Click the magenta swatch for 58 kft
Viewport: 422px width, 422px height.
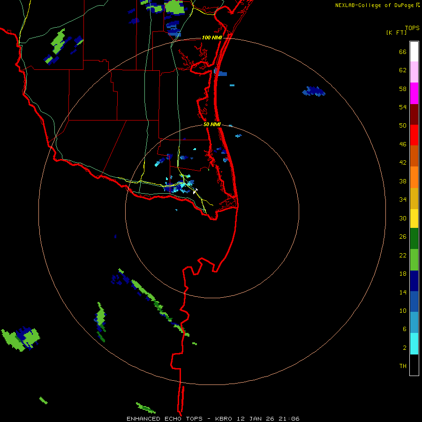[x=414, y=93]
